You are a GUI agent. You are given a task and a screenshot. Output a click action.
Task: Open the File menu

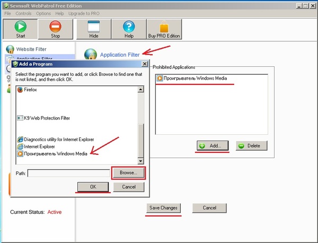pos(7,13)
